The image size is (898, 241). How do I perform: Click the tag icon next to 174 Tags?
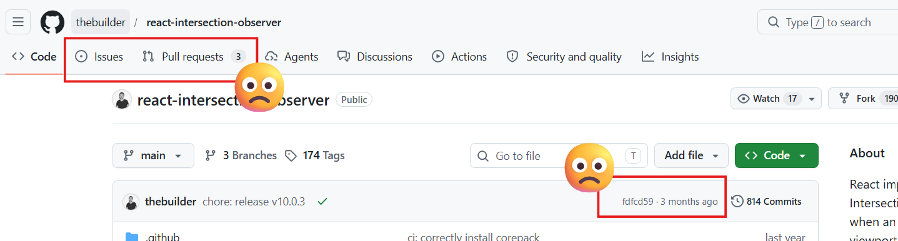pos(291,155)
